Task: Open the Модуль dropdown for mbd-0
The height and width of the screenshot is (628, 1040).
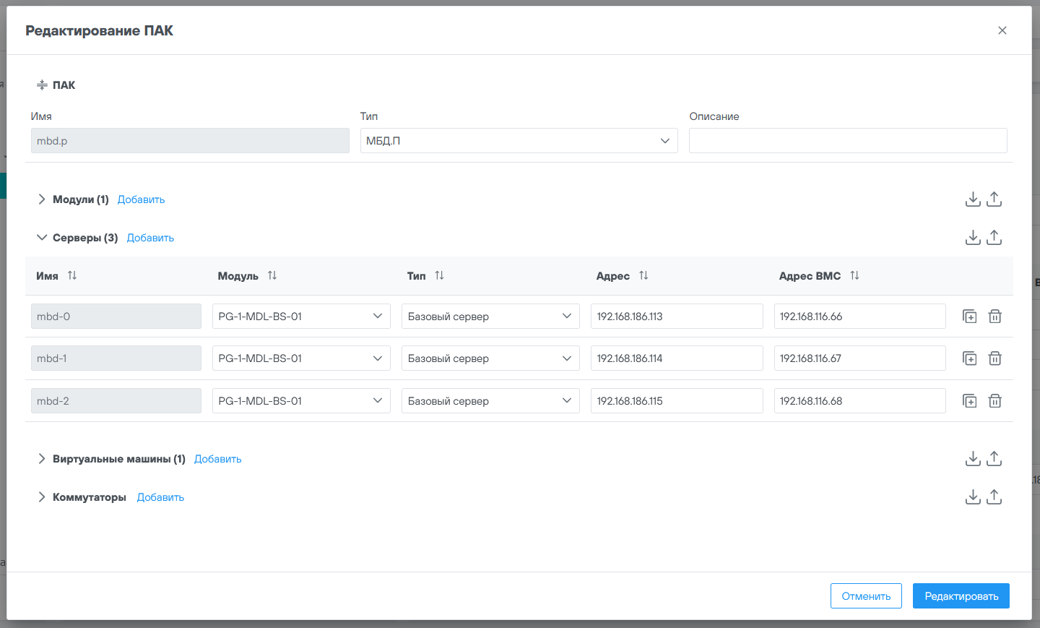Action: point(301,317)
